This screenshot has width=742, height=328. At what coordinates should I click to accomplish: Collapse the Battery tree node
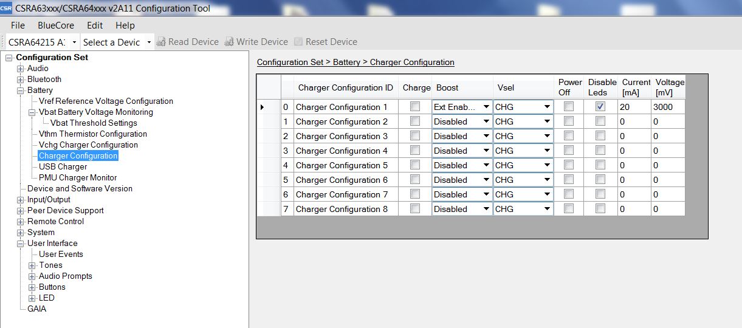[x=21, y=91]
